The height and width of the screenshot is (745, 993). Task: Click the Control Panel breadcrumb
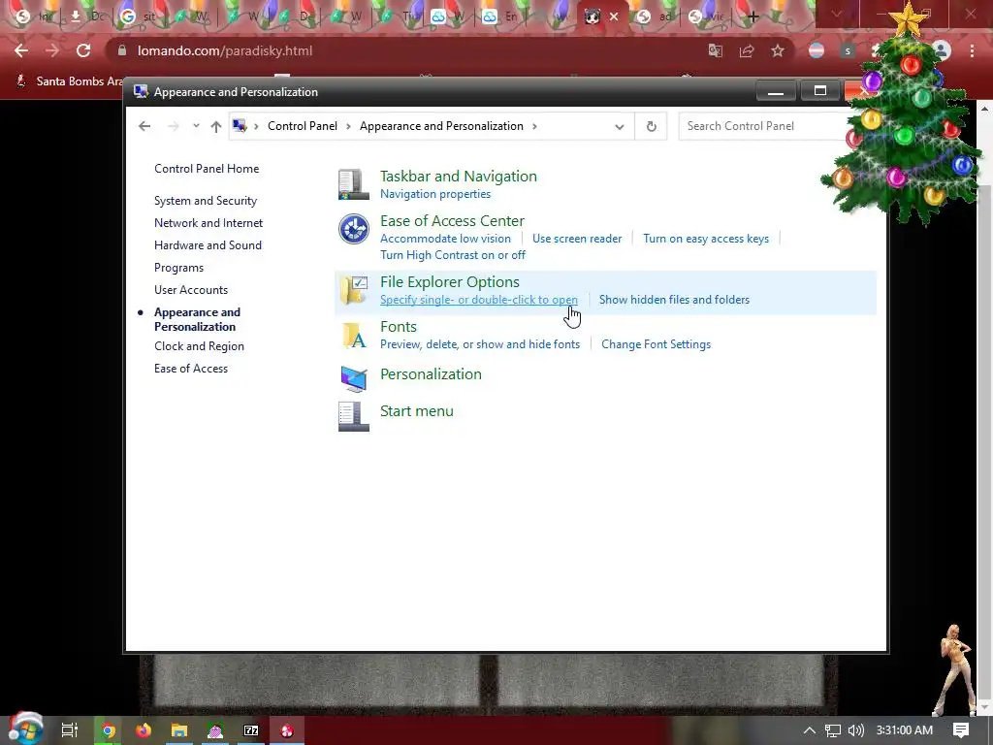(x=303, y=126)
